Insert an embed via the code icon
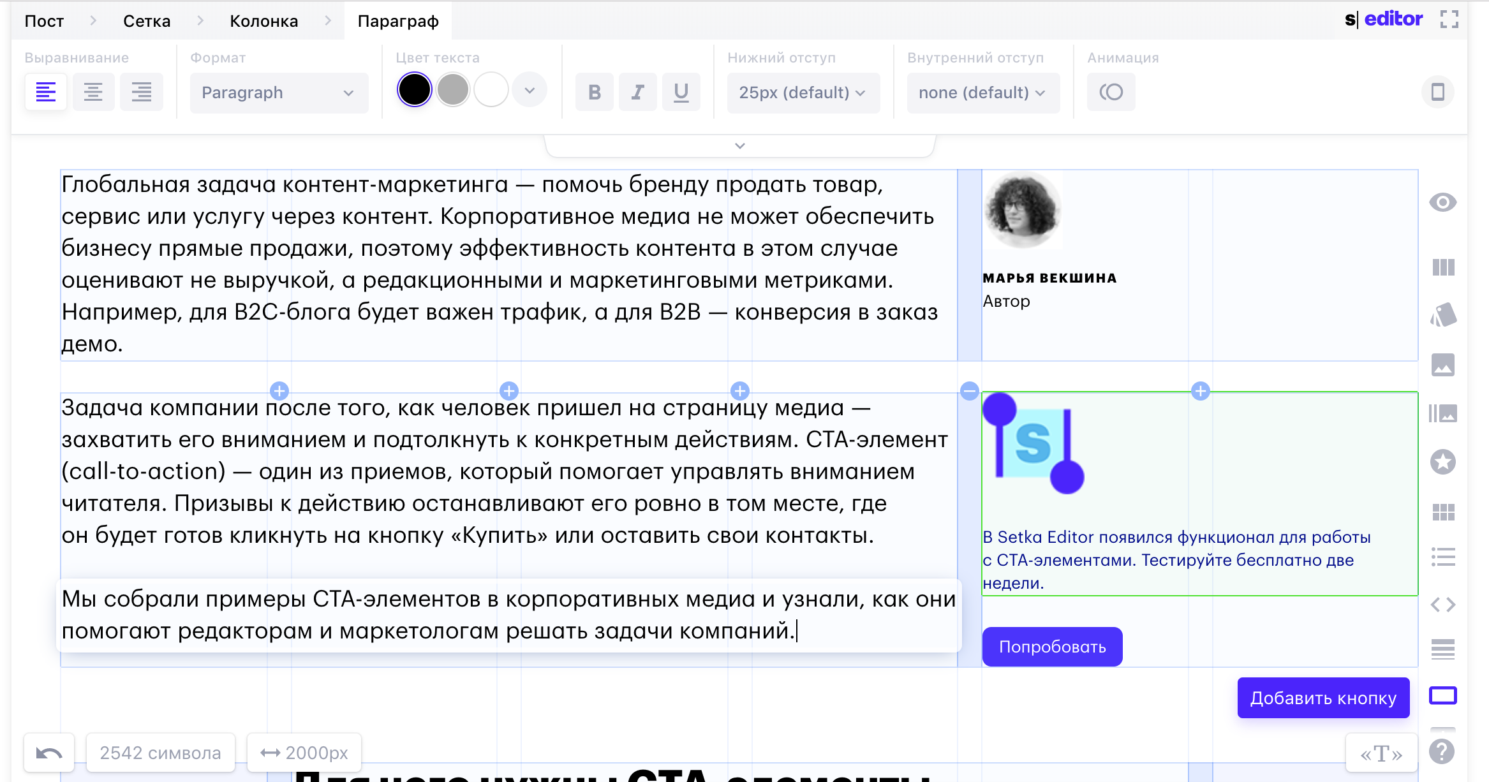The width and height of the screenshot is (1489, 782). (1444, 605)
